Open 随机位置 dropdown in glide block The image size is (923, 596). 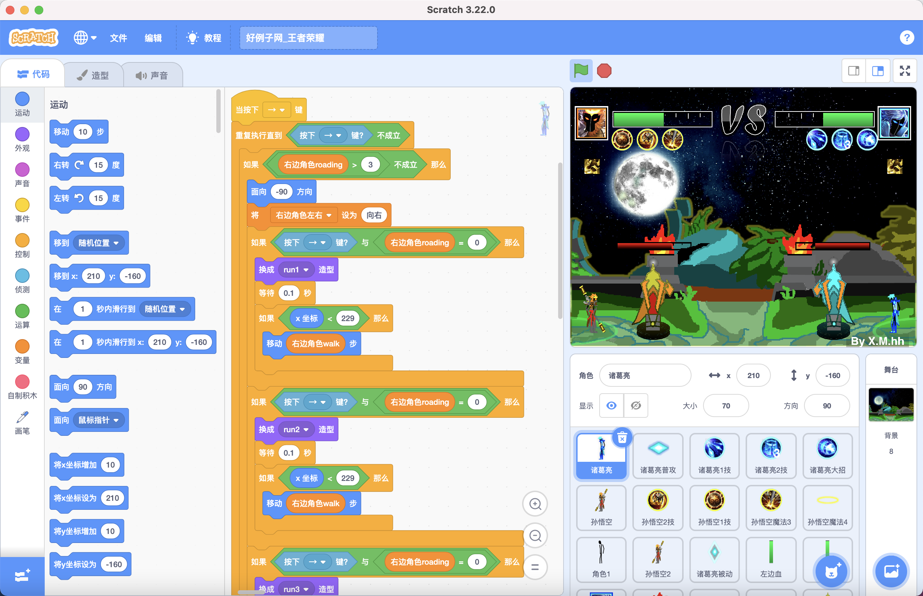pos(165,309)
